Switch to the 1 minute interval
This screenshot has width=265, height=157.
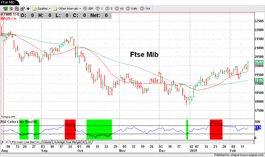[99, 9]
